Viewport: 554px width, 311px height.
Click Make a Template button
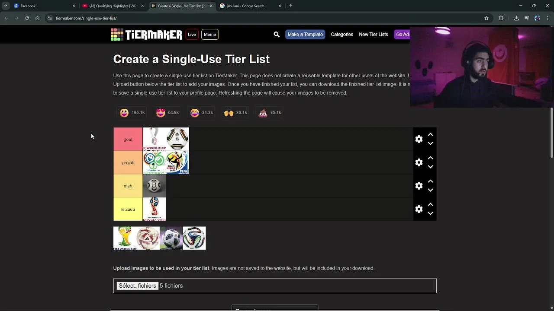(305, 35)
